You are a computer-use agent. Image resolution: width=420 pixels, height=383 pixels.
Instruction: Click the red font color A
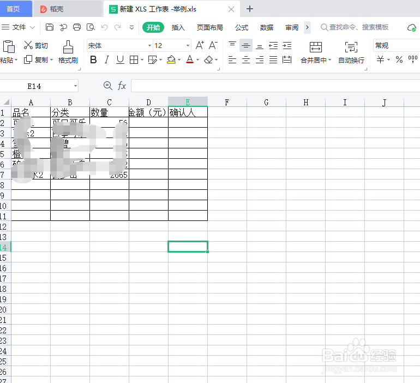point(190,59)
